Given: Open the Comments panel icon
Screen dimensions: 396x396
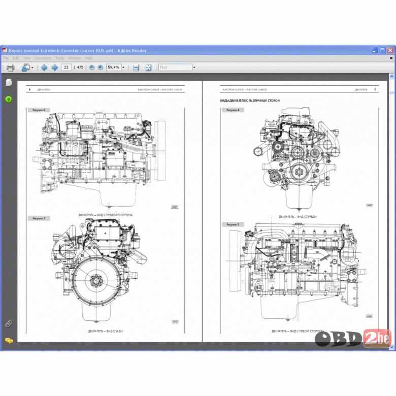Looking at the screenshot, I should (x=9, y=341).
